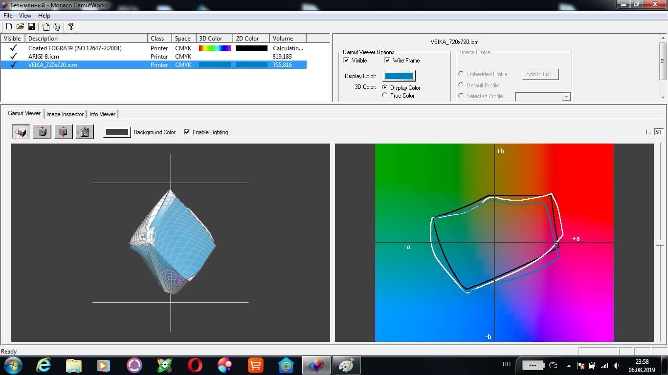Click the L value input field

(658, 132)
